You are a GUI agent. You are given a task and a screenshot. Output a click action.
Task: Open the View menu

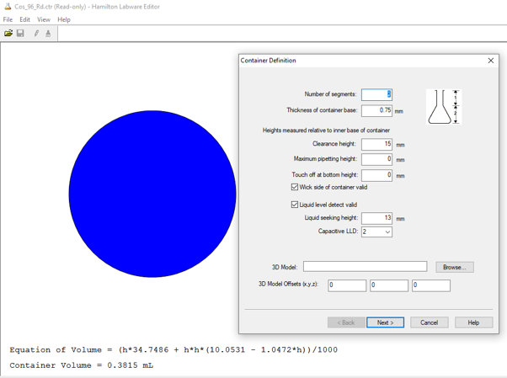click(44, 19)
